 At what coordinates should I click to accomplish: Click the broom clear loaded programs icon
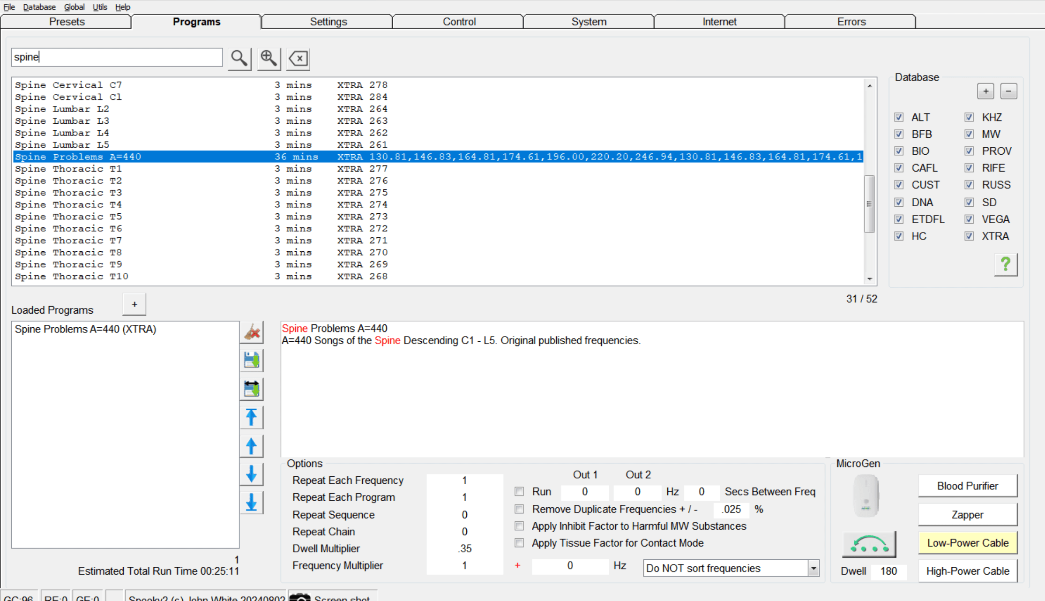[252, 332]
